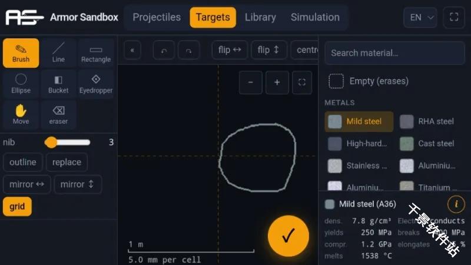Image resolution: width=471 pixels, height=265 pixels.
Task: Click the 5.0 mm per cell label
Action: tap(164, 260)
